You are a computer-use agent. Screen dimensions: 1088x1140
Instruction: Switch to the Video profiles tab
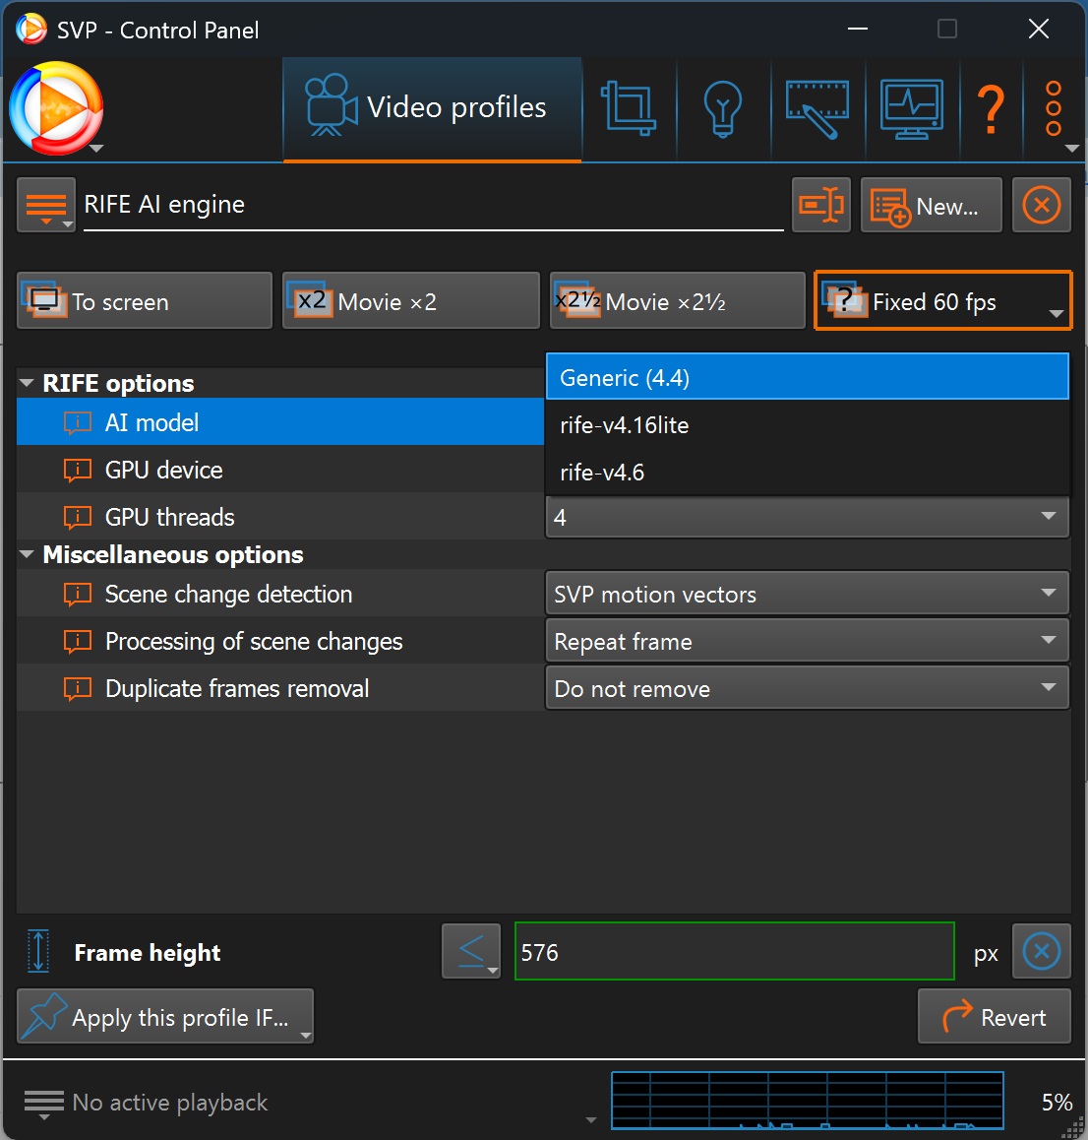tap(432, 108)
